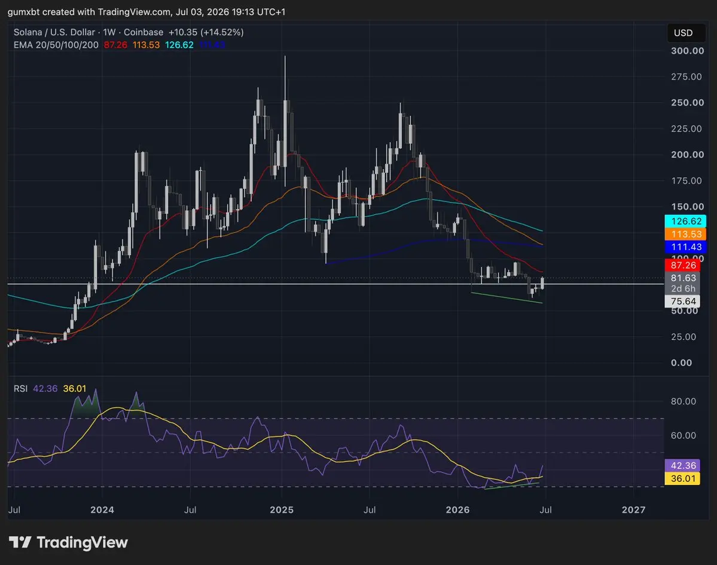This screenshot has width=717, height=565.
Task: Click the Jul label between 2026 and 2027
Action: tap(545, 509)
